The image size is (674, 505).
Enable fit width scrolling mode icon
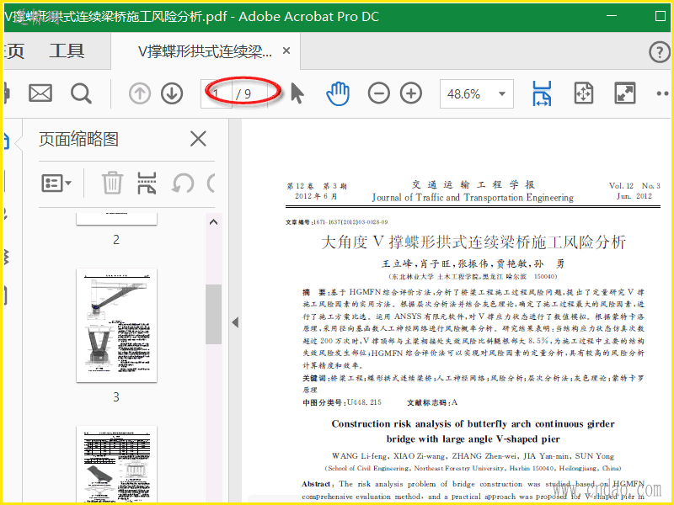[x=542, y=93]
